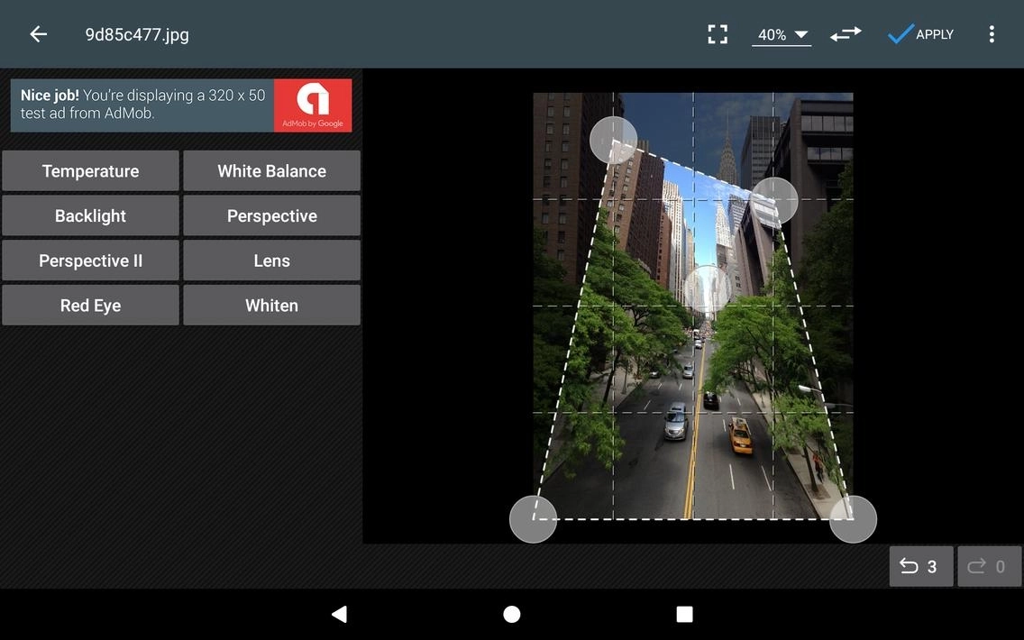Image resolution: width=1024 pixels, height=640 pixels.
Task: Undo the last edit step
Action: pyautogui.click(x=920, y=566)
